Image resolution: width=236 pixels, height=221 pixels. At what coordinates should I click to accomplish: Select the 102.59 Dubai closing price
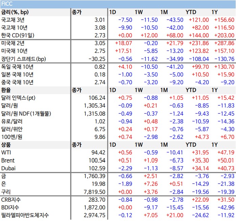(x=97, y=168)
